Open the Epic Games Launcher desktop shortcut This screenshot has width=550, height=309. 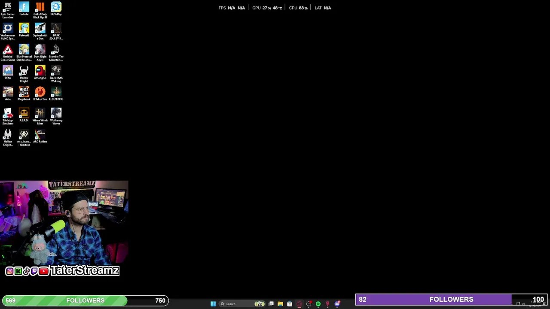[x=8, y=10]
